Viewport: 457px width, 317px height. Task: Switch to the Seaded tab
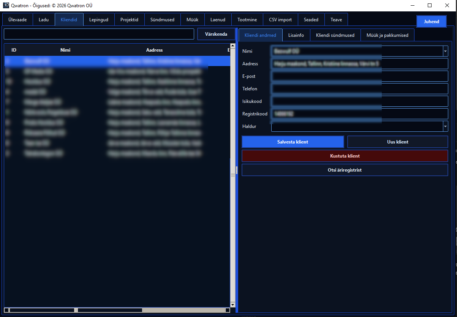[311, 20]
